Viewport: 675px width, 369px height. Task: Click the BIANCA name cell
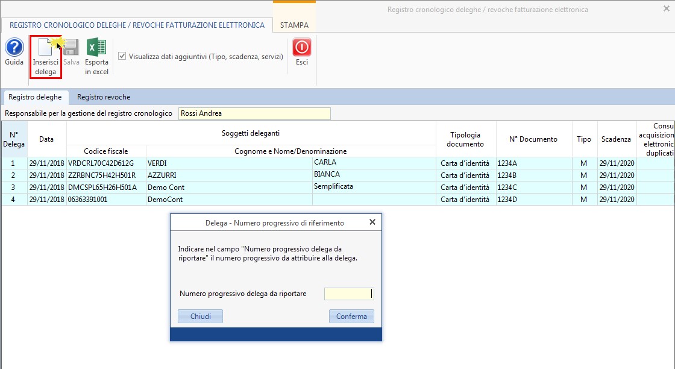pos(374,175)
